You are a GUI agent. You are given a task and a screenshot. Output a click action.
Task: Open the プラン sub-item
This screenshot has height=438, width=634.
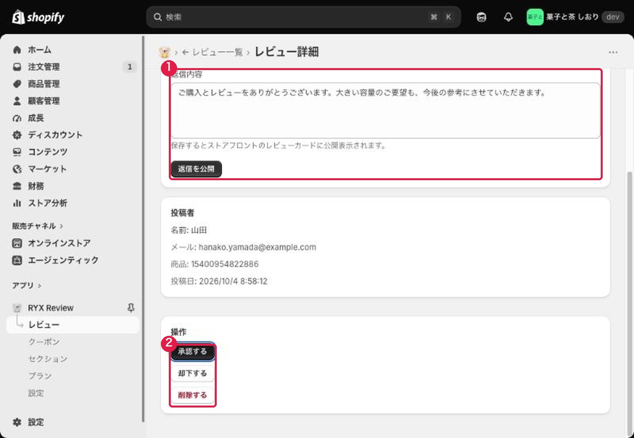coord(40,376)
